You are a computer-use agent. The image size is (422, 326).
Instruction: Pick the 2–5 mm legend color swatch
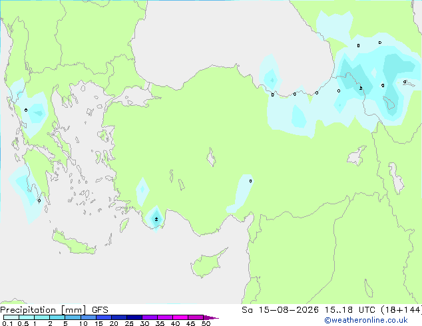(57, 317)
